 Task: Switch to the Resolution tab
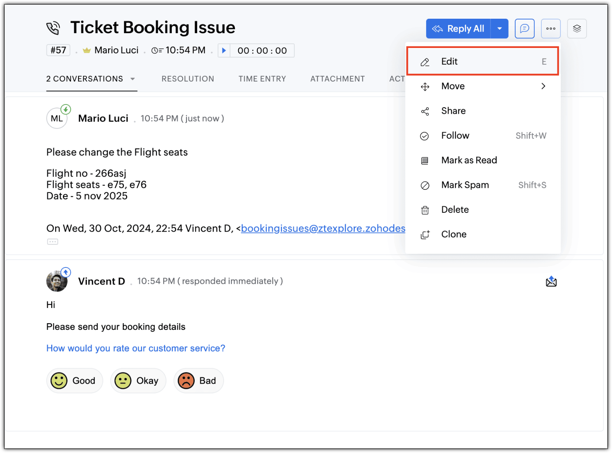click(188, 79)
